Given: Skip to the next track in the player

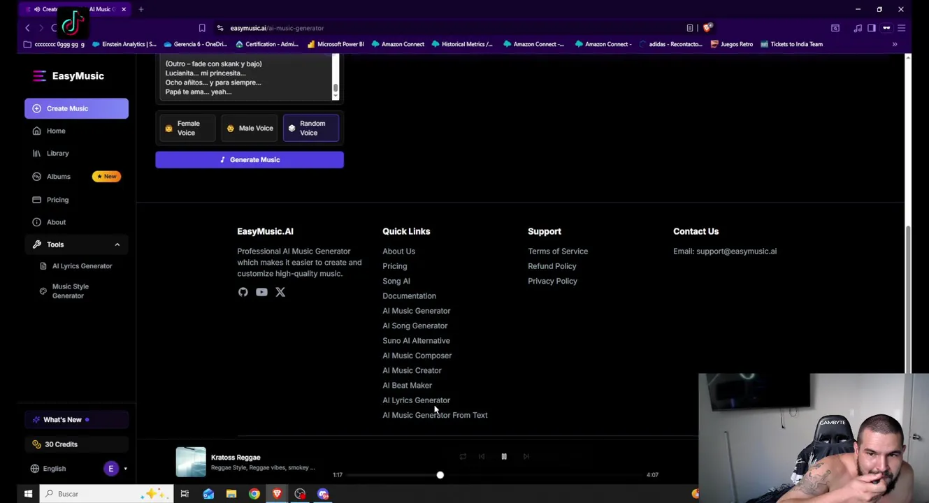Looking at the screenshot, I should click(x=526, y=456).
